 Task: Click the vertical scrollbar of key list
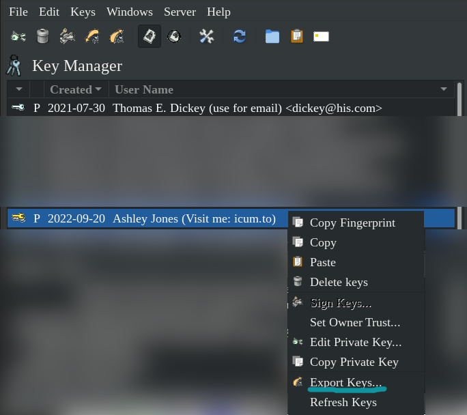coord(459,155)
